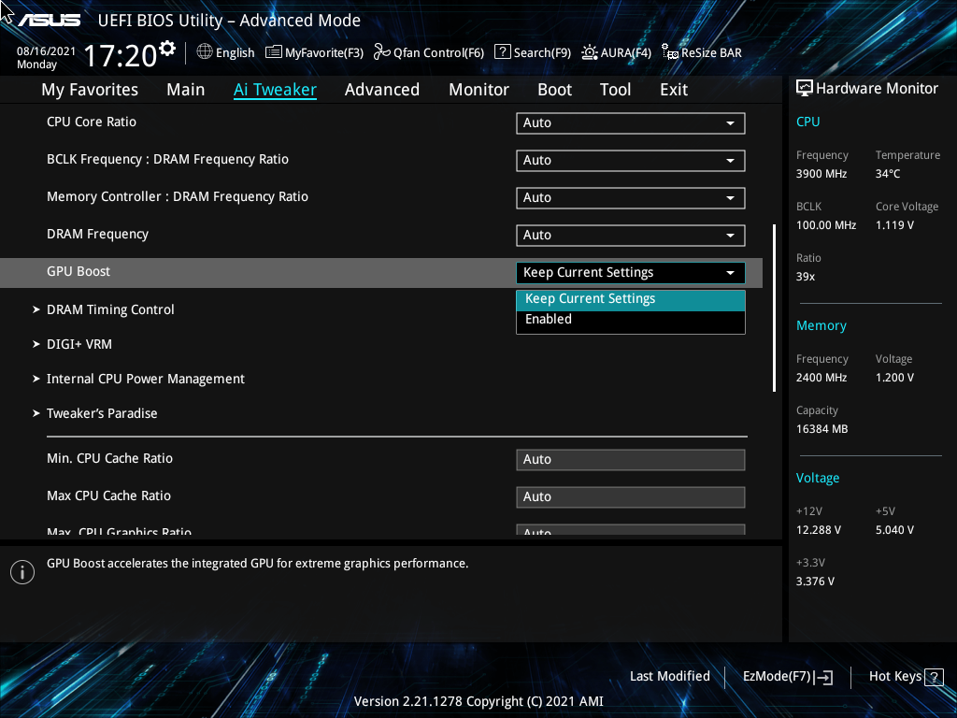Click the GPU Boost row label

pos(79,272)
